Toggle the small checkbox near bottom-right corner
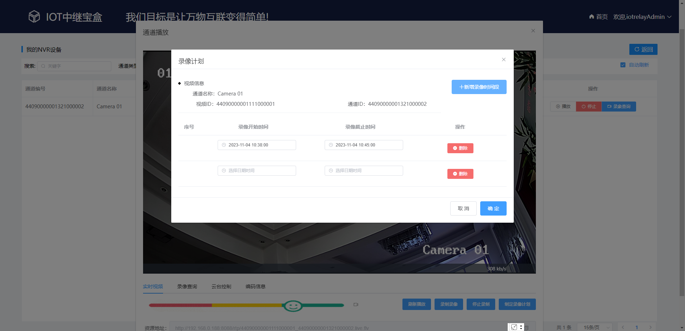The width and height of the screenshot is (685, 331). click(514, 327)
